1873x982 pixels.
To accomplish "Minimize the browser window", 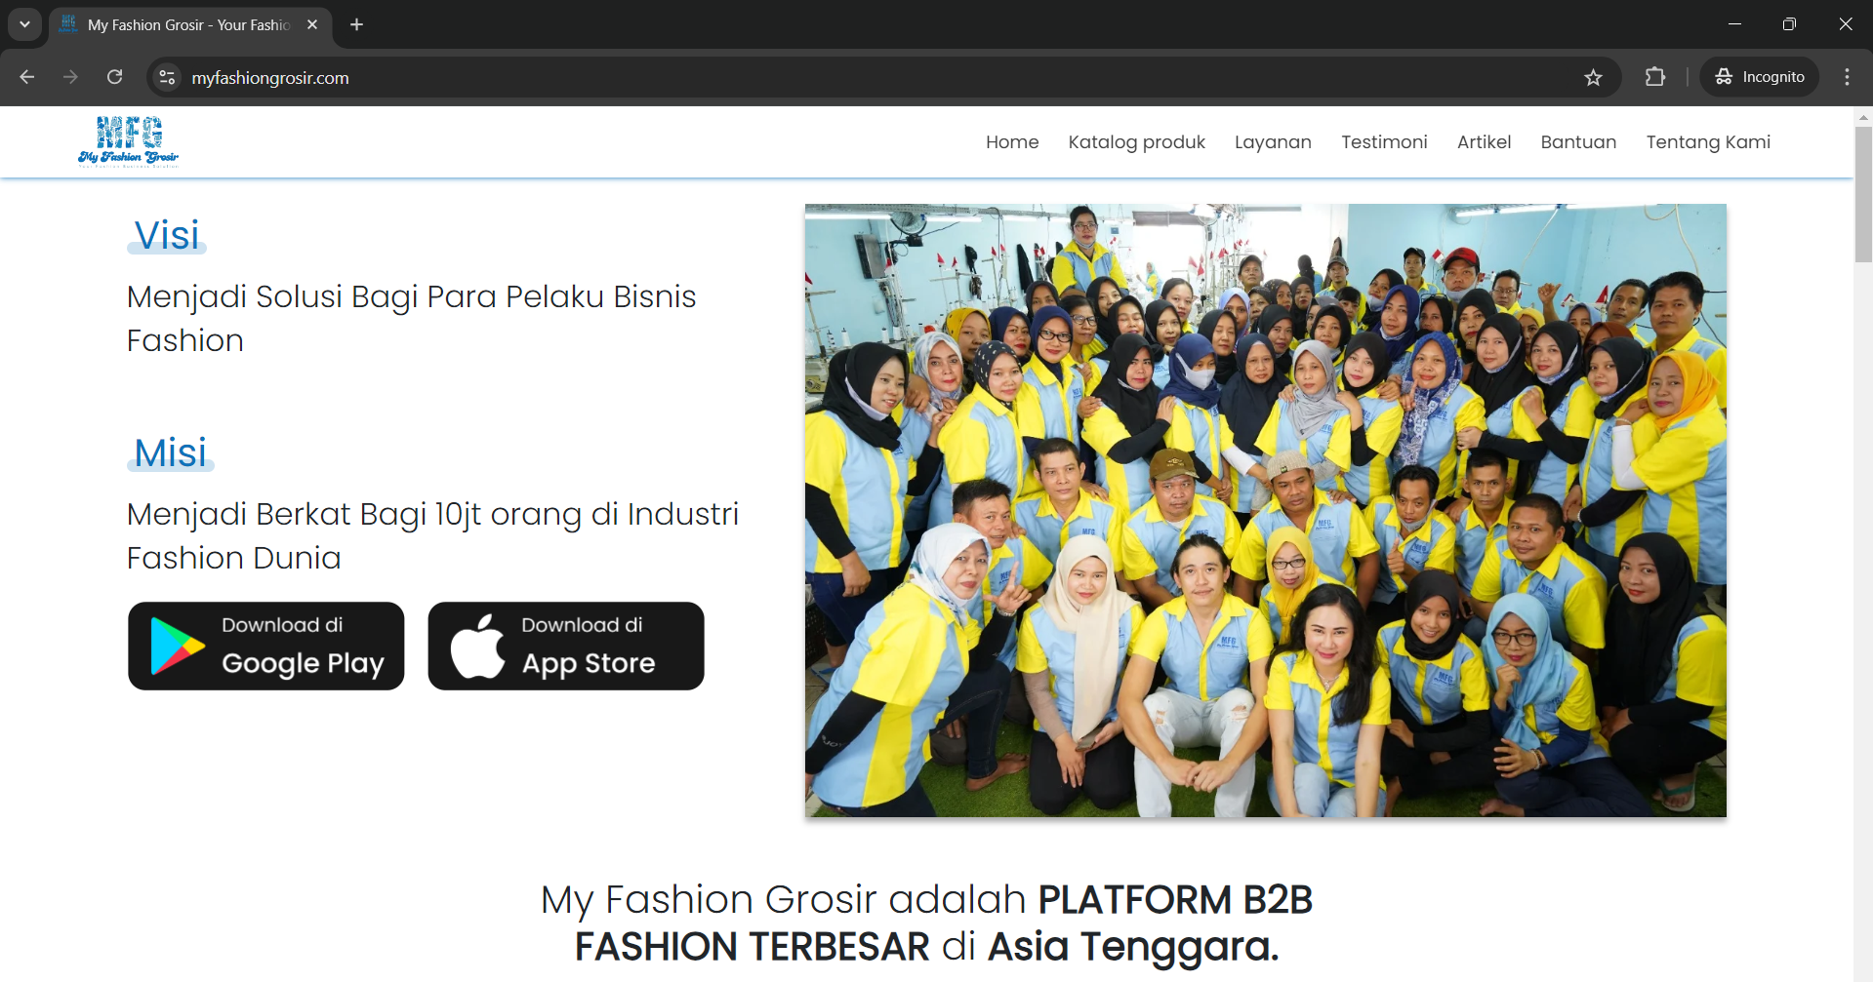I will point(1734,24).
